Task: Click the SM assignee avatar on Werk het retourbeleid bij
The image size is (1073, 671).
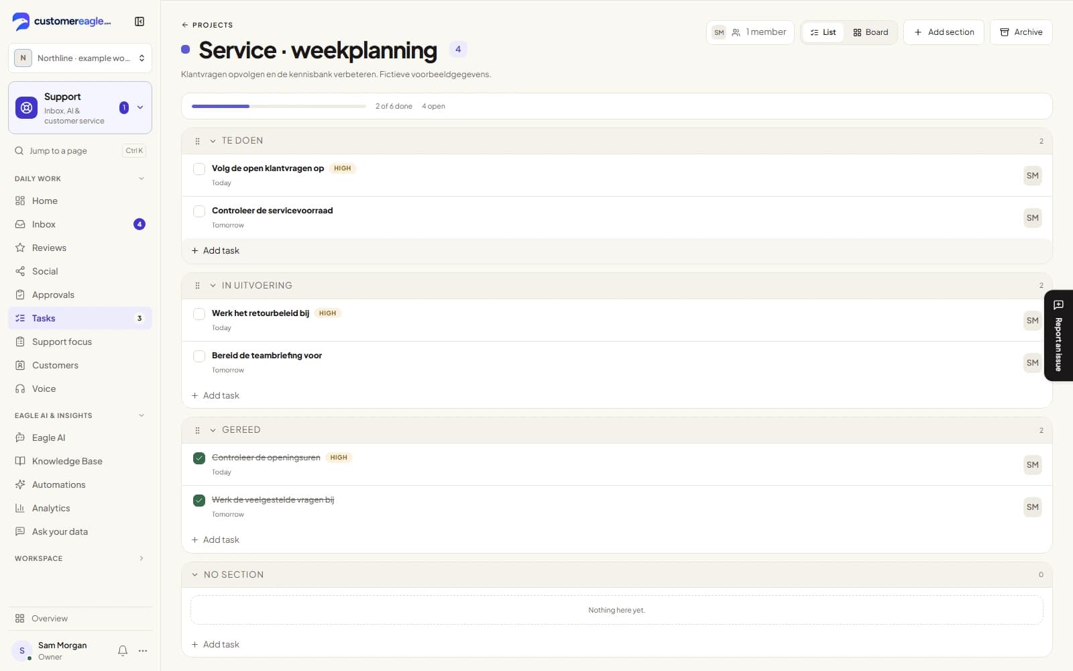Action: pos(1032,321)
